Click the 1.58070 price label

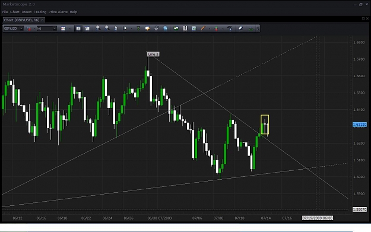coord(359,209)
